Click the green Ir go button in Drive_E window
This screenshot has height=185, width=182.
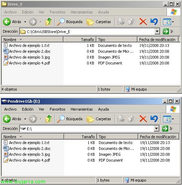pos(168,31)
